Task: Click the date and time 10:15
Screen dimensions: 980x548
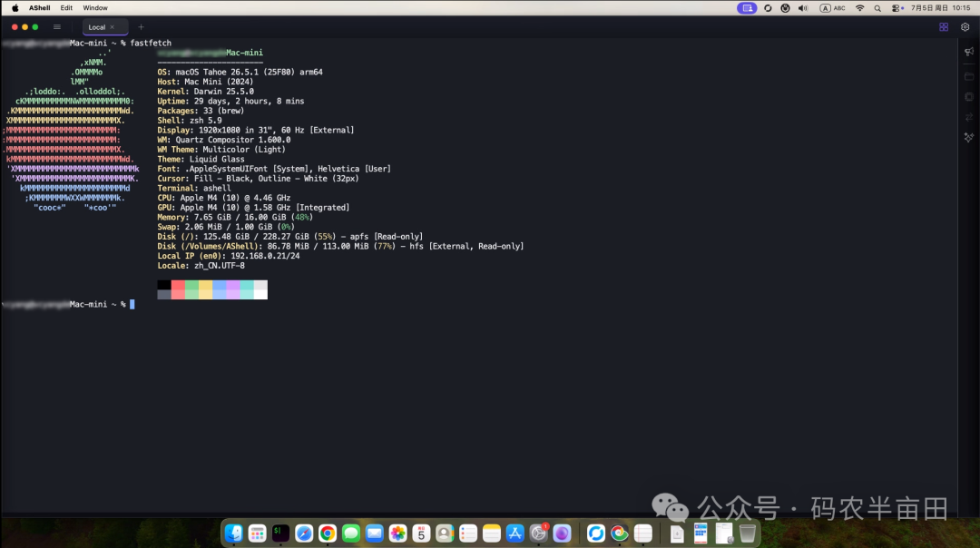Action: [x=941, y=8]
